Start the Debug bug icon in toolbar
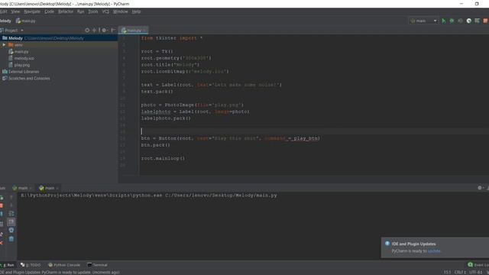Viewport: 489px width, 275px height. [x=452, y=21]
